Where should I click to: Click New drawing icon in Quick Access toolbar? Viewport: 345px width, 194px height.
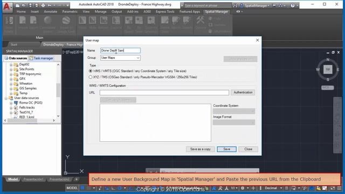(17, 5)
